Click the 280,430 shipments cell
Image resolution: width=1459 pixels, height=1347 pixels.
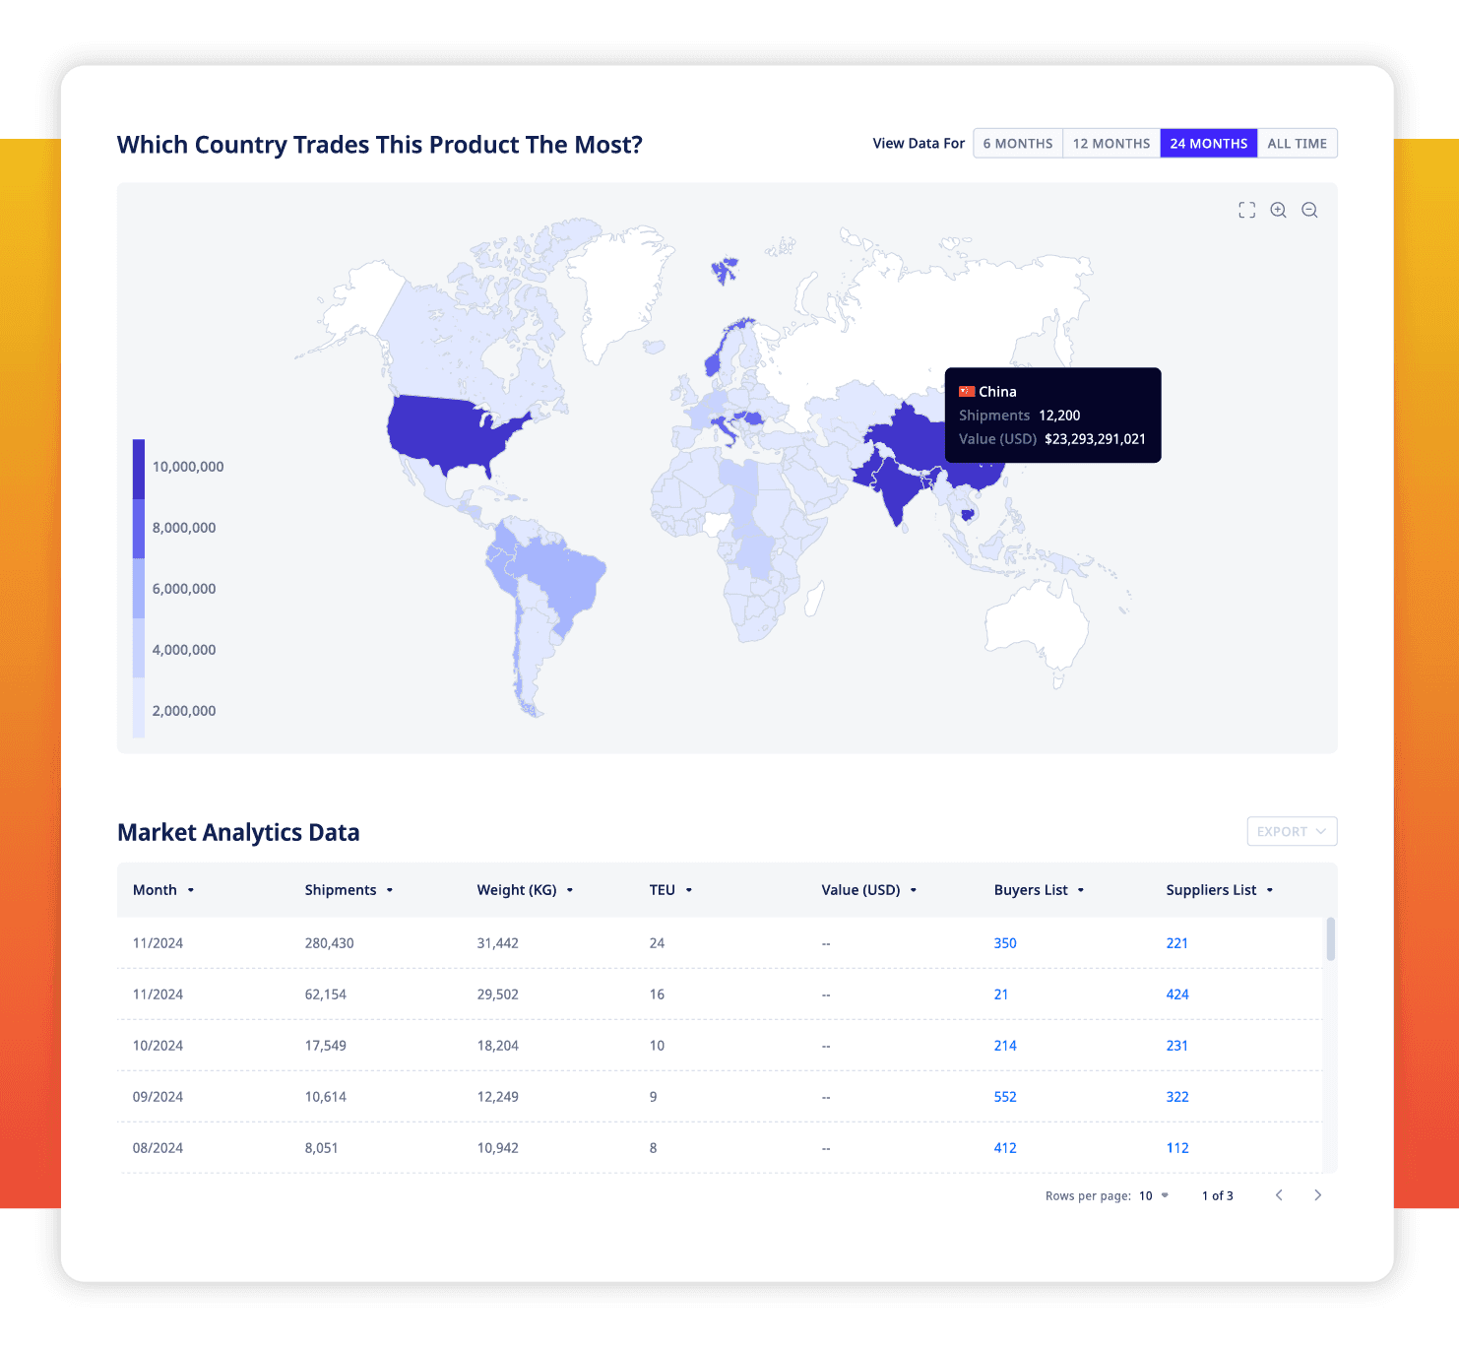point(329,943)
